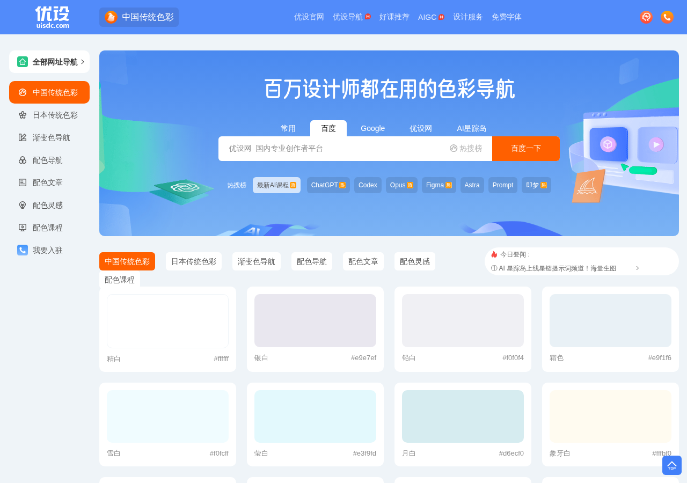Click the 免费字体 top menu item
687x483 pixels.
(507, 17)
